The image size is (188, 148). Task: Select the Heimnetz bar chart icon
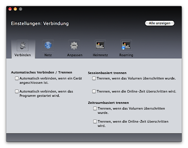click(100, 45)
